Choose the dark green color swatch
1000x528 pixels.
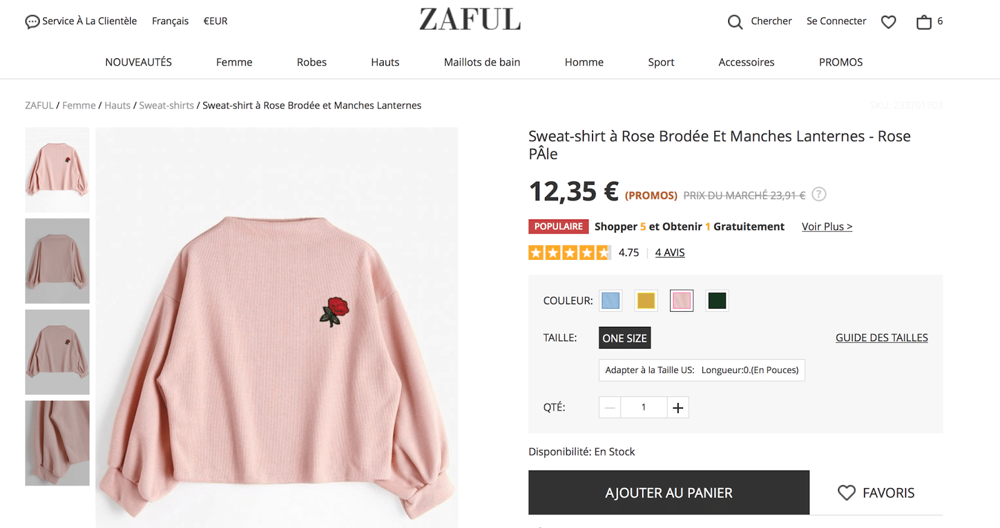click(x=717, y=301)
